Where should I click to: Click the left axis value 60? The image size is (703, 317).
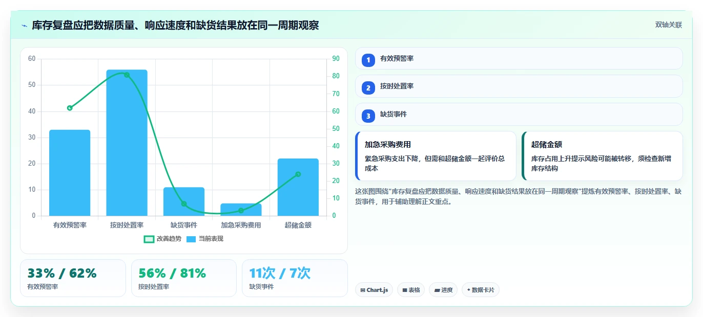pos(32,59)
